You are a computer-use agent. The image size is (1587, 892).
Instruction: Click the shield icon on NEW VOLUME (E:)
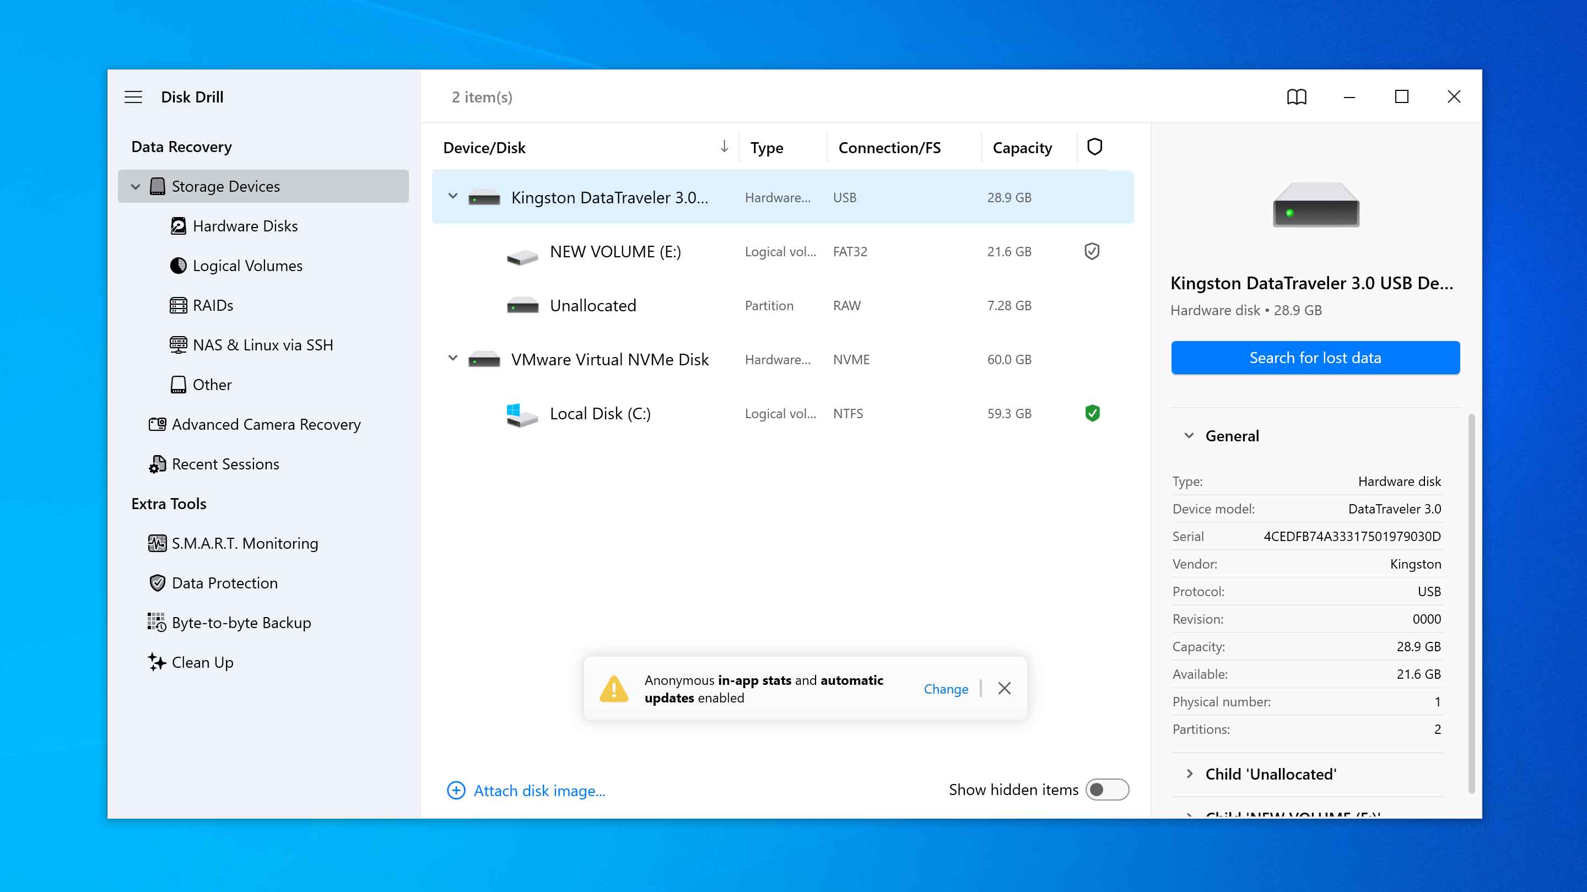(x=1092, y=251)
